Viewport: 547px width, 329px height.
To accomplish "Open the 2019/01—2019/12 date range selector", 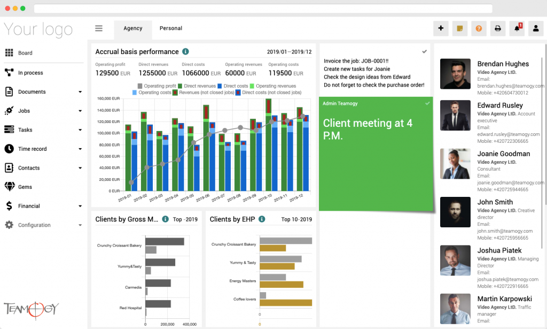I will click(x=289, y=52).
